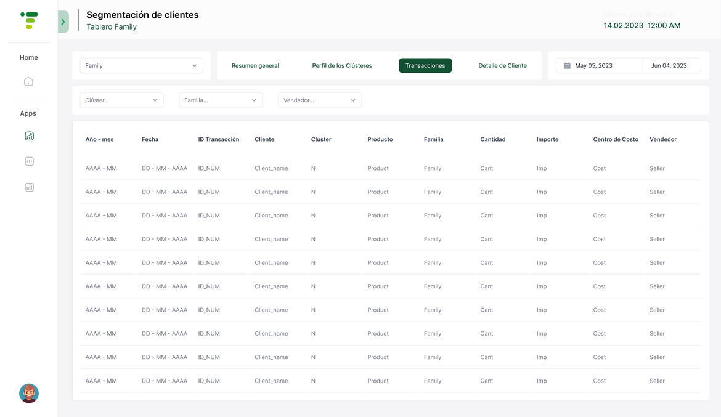
Task: Select the active analytics chart app icon
Action: click(29, 136)
